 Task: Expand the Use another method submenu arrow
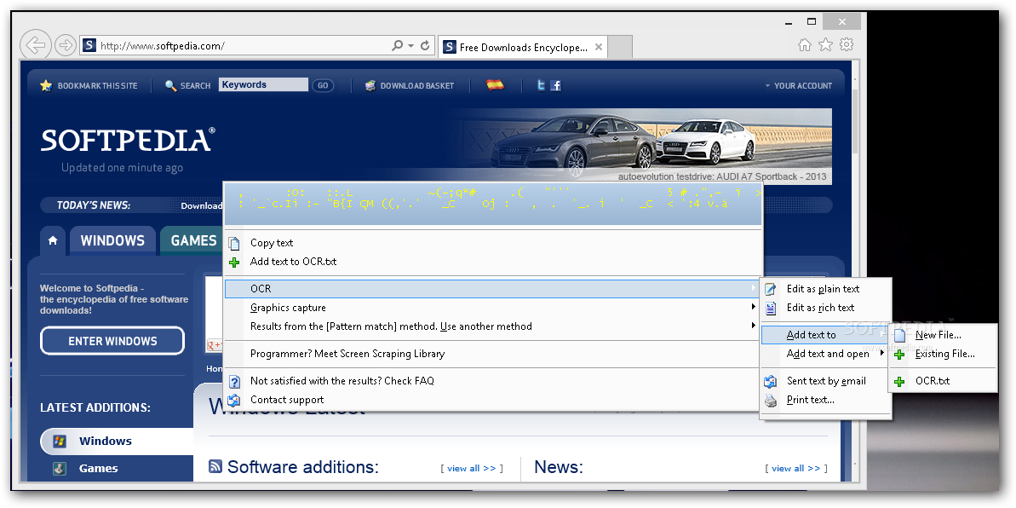(754, 325)
